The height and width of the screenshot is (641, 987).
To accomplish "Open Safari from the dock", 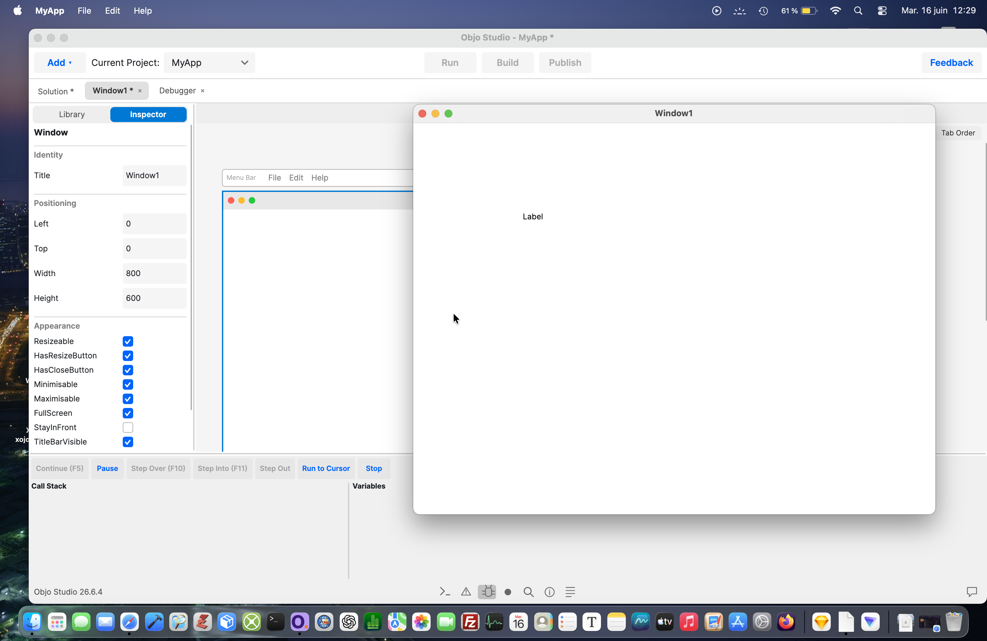I will [x=129, y=622].
